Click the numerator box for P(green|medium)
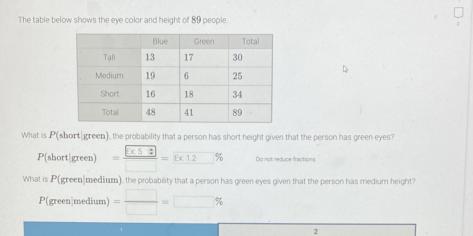Screen dimensions: 473x236 tap(141, 195)
